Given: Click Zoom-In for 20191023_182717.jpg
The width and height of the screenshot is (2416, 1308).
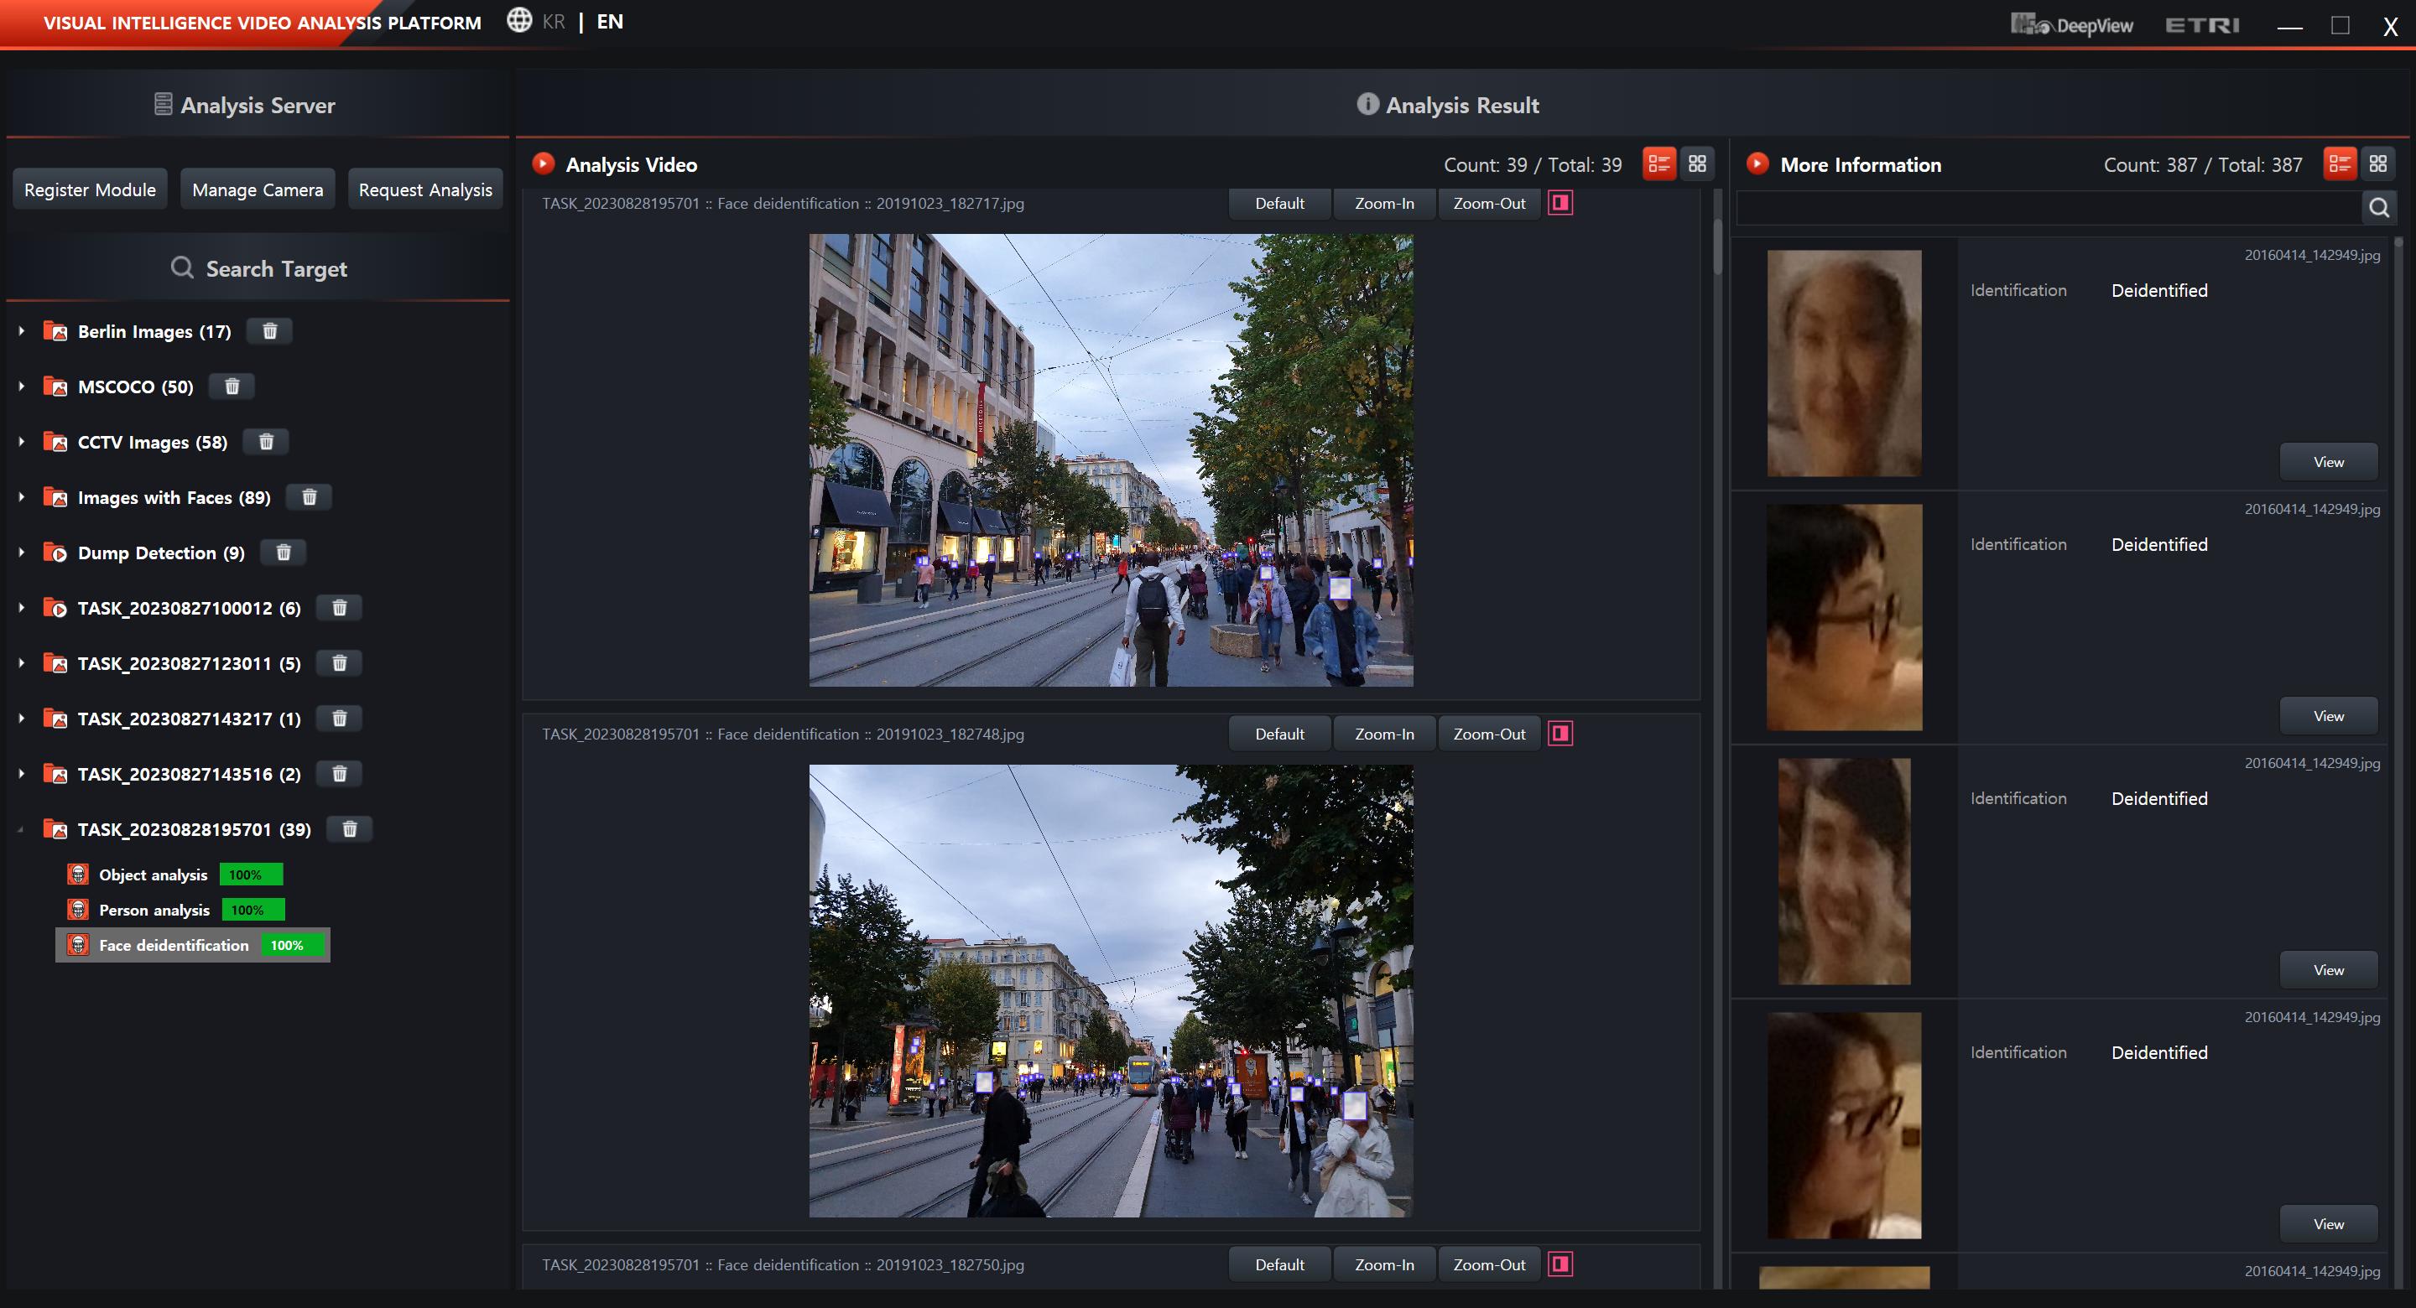Looking at the screenshot, I should (1384, 203).
